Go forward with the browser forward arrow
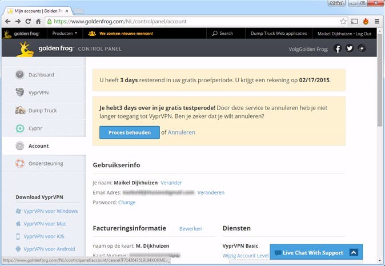 (18, 21)
